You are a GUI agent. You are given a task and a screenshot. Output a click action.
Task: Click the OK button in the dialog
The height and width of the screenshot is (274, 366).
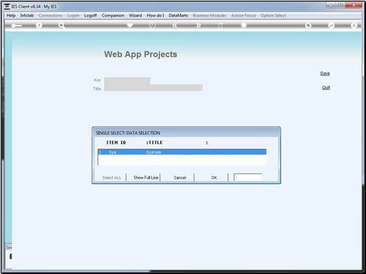tap(214, 177)
